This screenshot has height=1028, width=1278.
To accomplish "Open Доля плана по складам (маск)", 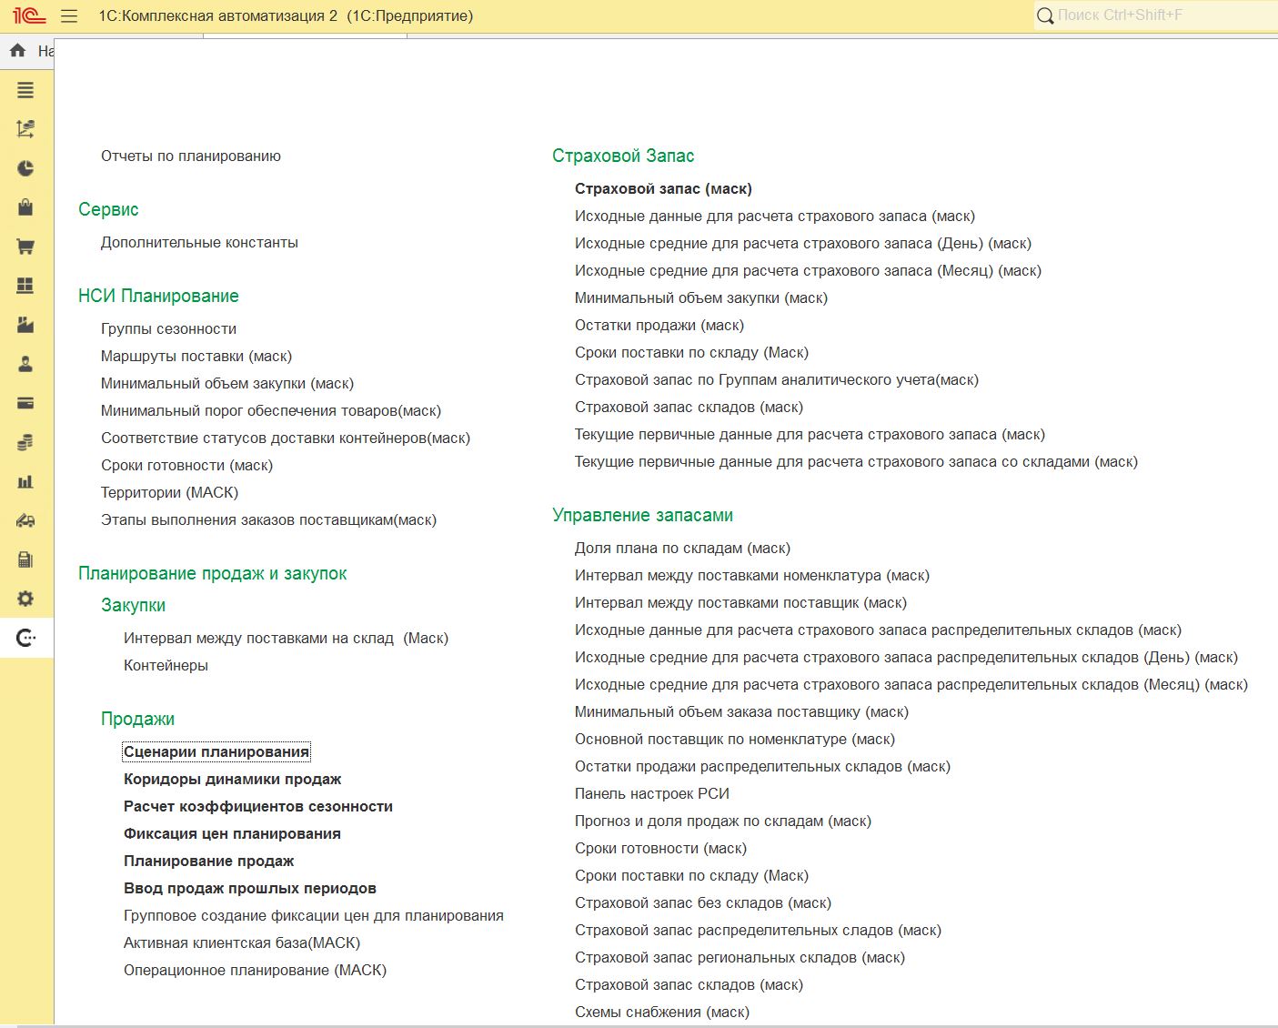I will pos(682,549).
